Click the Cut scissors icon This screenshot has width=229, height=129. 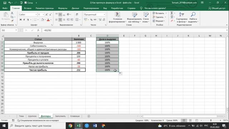(12, 13)
